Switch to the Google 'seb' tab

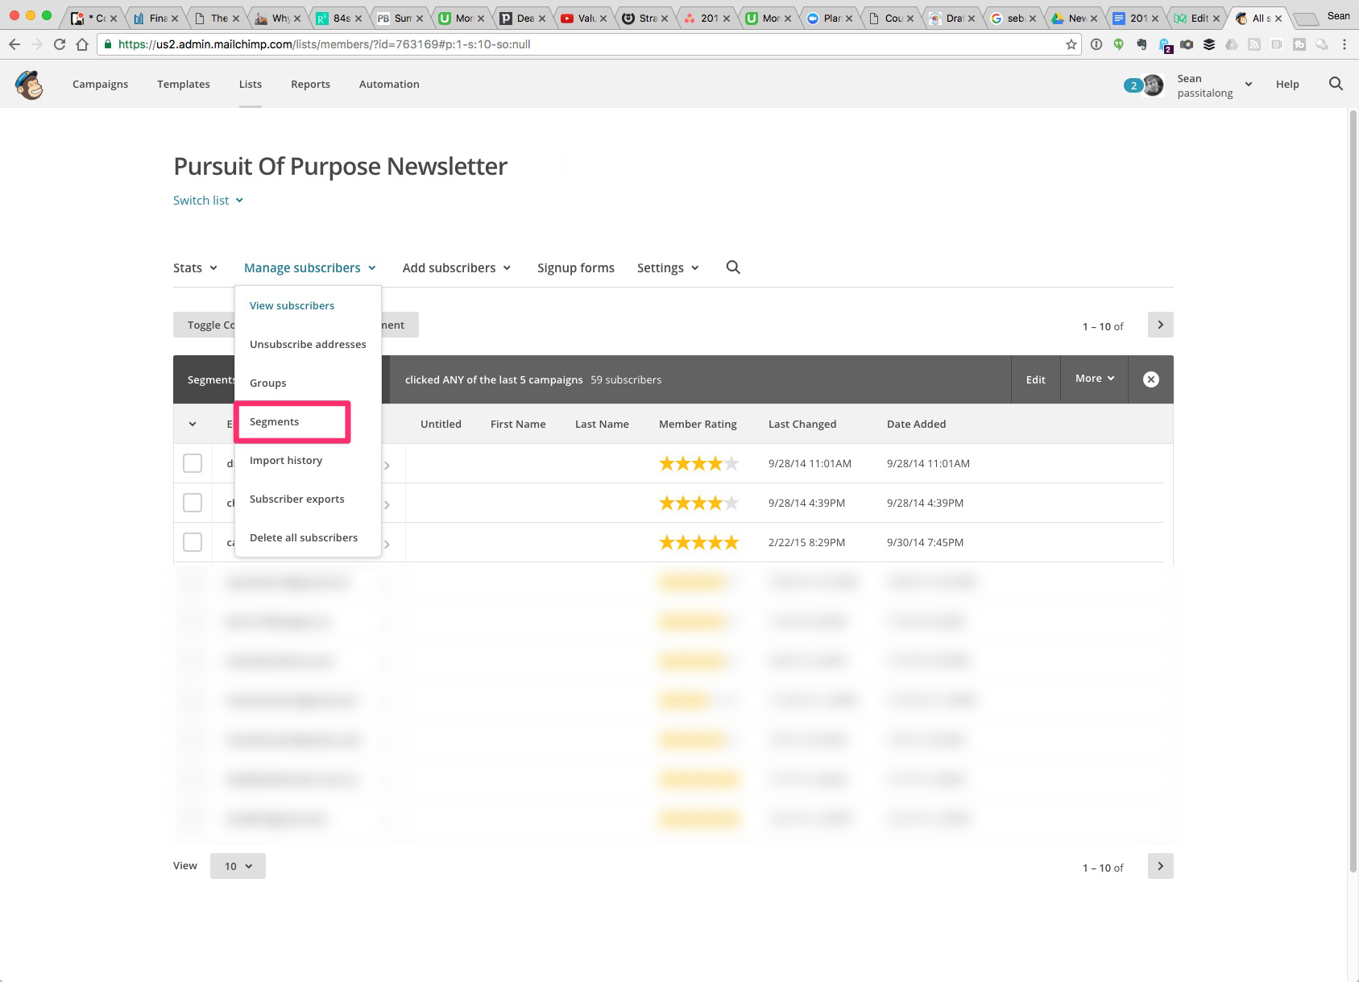pyautogui.click(x=1013, y=18)
